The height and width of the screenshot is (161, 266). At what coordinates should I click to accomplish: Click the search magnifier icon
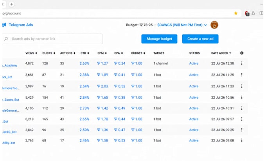click(x=6, y=39)
